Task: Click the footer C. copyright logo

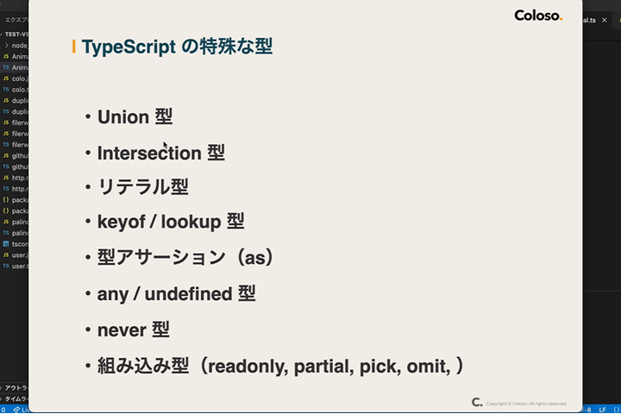Action: pyautogui.click(x=477, y=402)
